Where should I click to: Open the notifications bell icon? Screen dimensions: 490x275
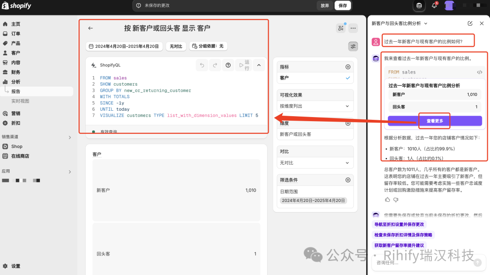pyautogui.click(x=434, y=5)
